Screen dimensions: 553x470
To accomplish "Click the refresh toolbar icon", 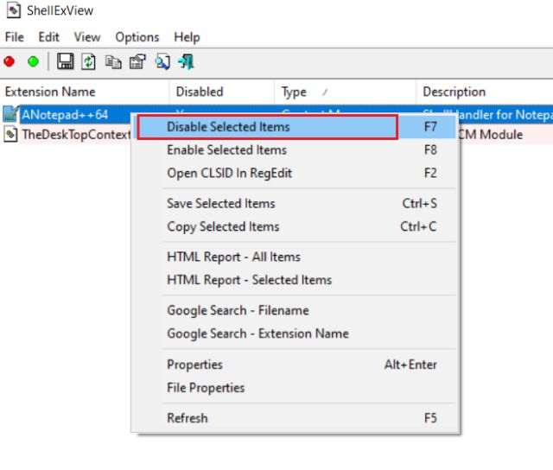I will coord(88,61).
